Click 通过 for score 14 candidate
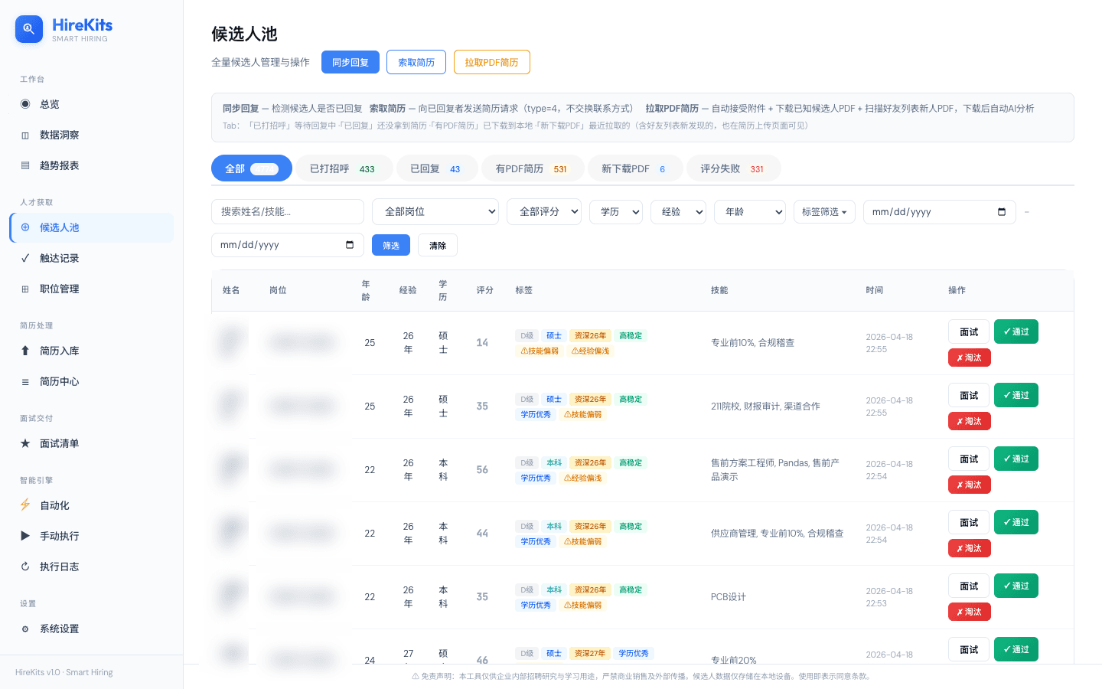 1016,331
